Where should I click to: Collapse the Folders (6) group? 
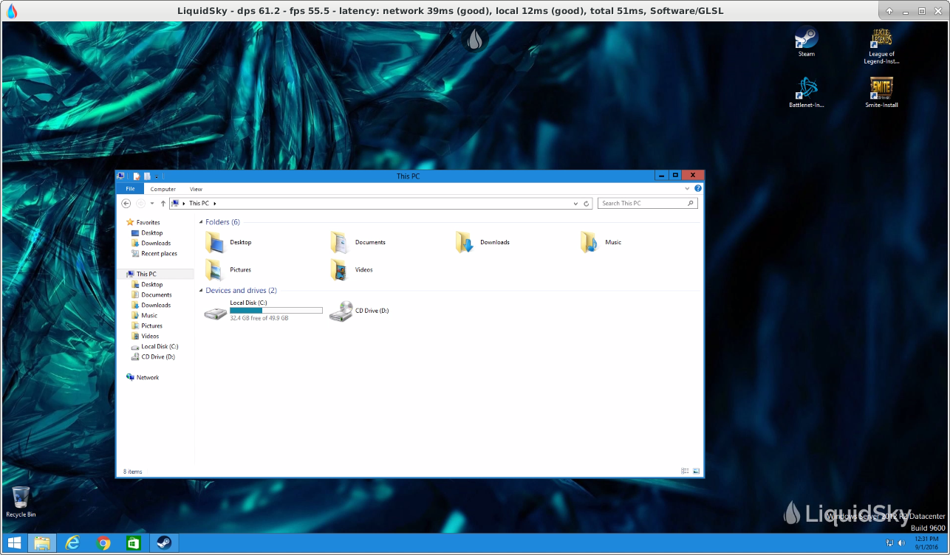coord(201,222)
